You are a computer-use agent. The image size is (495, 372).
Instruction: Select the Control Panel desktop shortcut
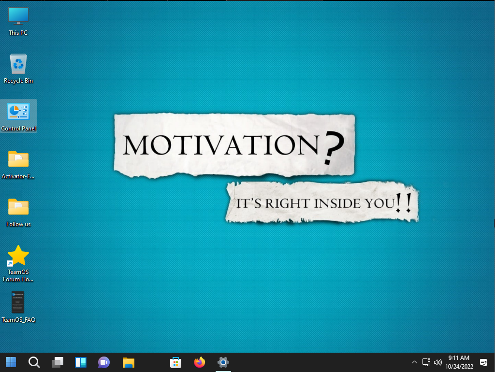click(18, 116)
